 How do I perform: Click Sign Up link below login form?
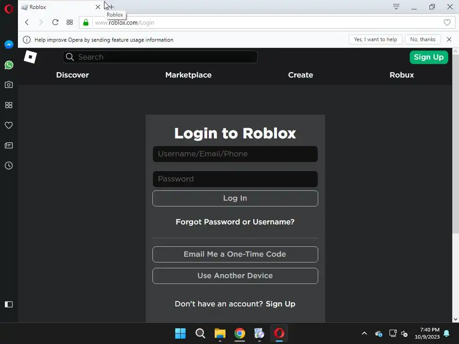pyautogui.click(x=281, y=304)
